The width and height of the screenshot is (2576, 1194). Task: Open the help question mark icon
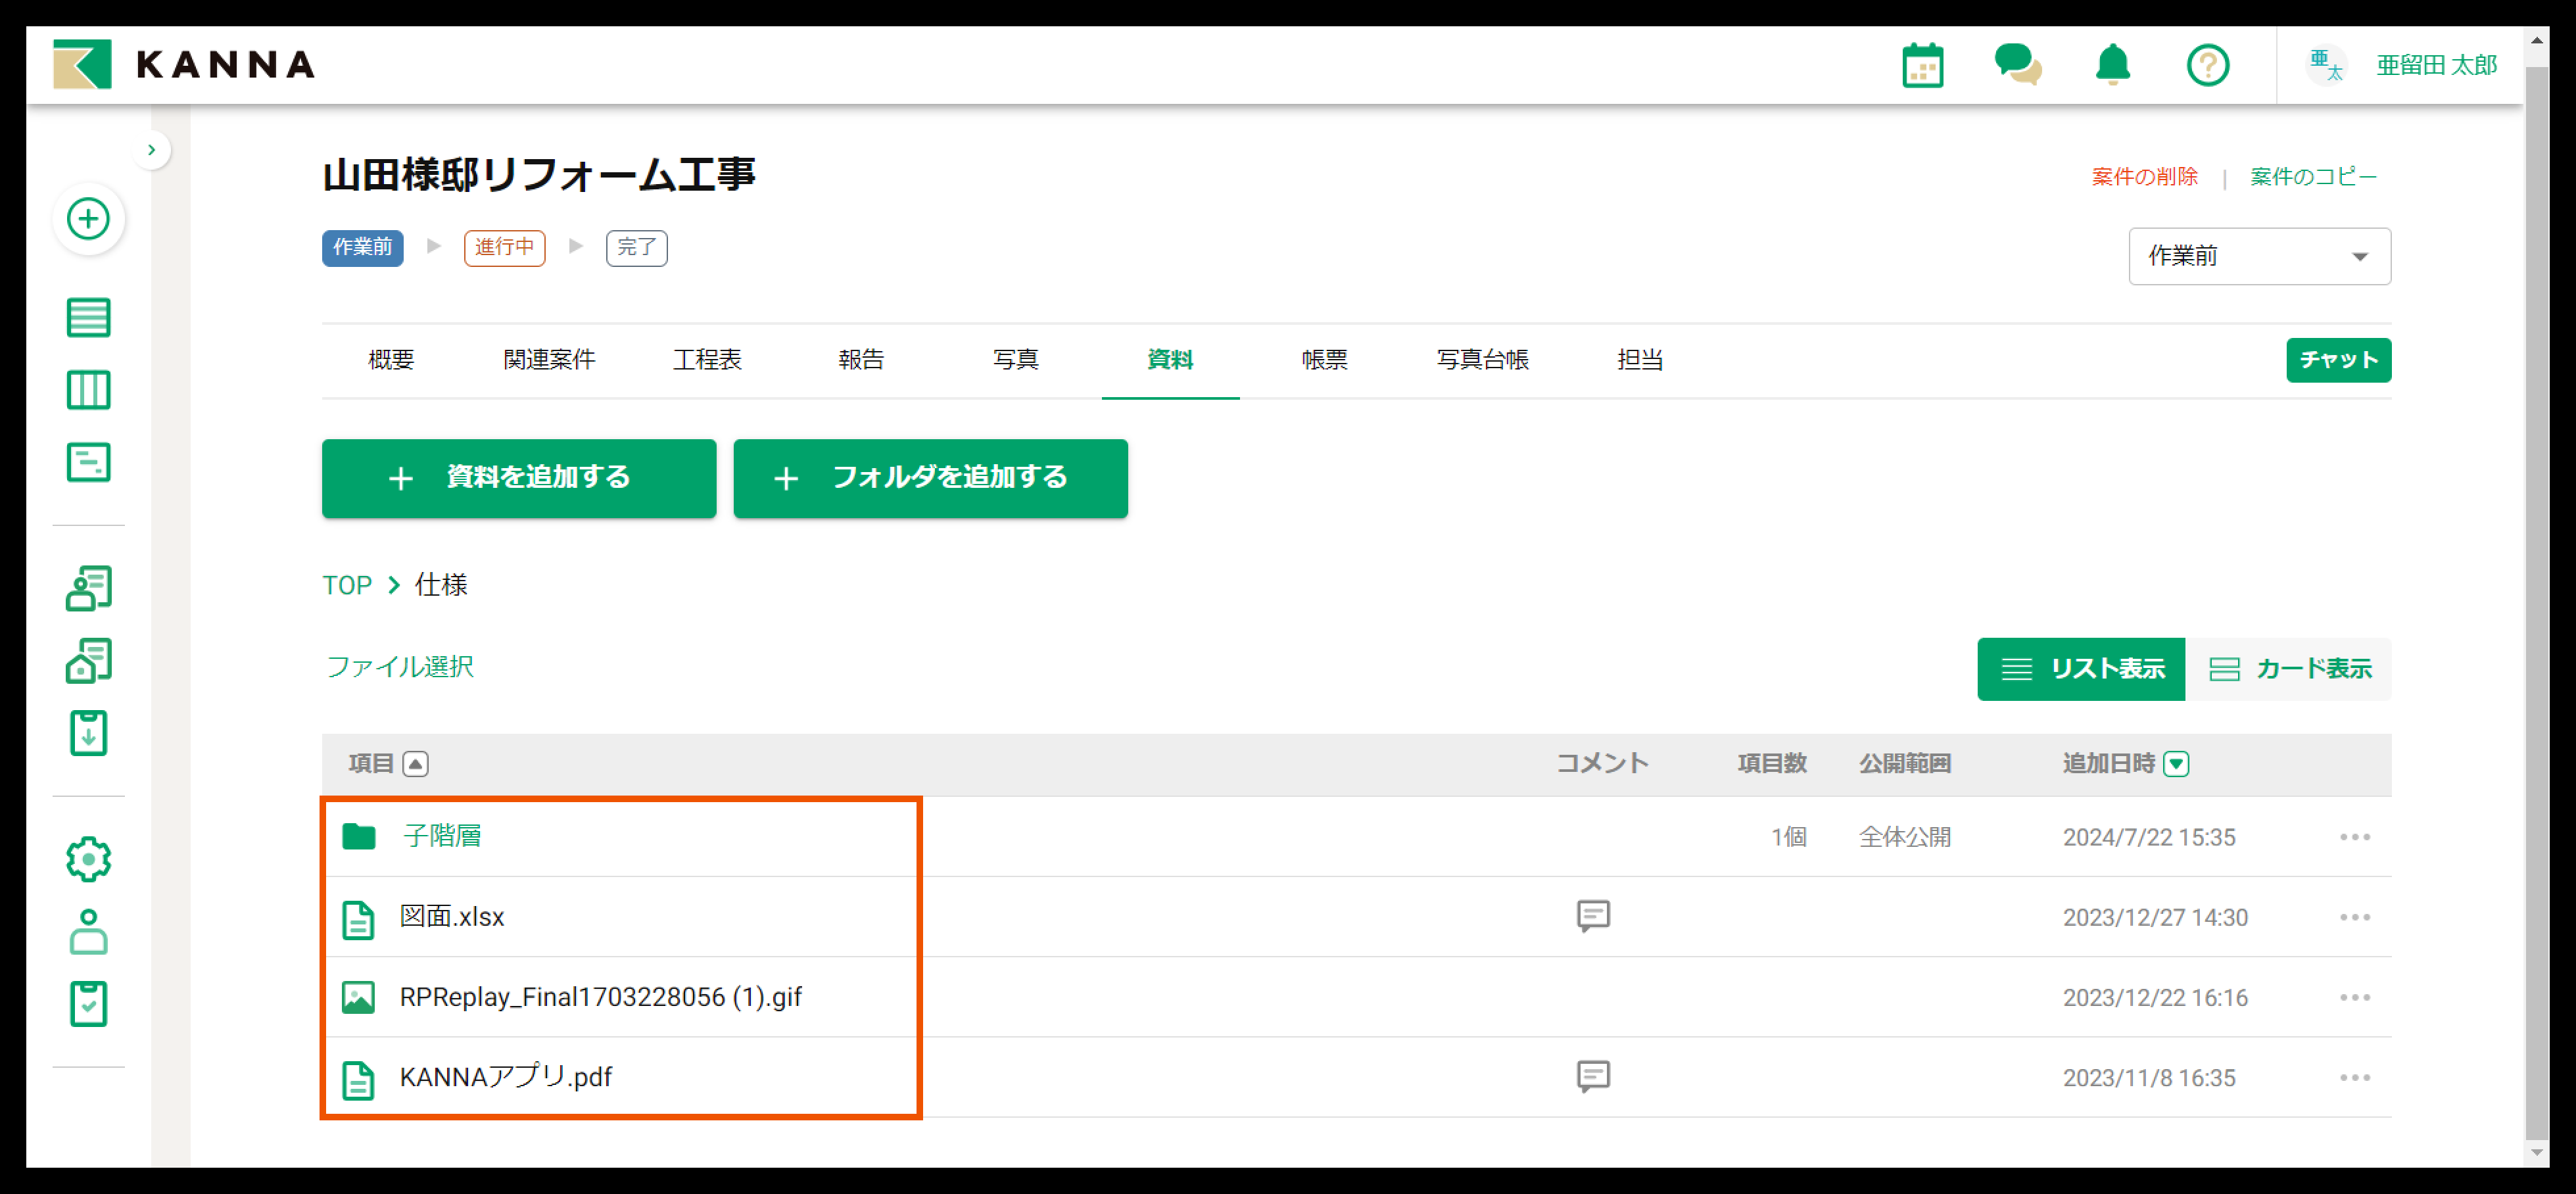pos(2207,66)
